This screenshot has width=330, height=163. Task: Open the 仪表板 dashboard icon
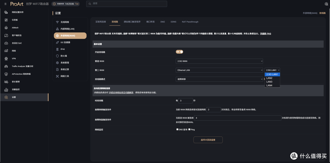[6, 20]
